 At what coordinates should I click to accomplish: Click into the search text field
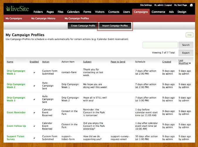click(160, 45)
